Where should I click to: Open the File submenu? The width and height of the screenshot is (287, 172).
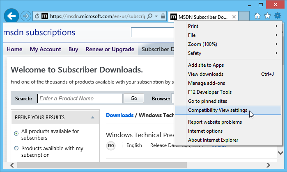point(228,35)
